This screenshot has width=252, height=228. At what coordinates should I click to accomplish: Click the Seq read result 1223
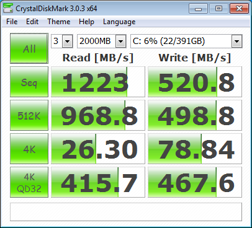pyautogui.click(x=98, y=82)
